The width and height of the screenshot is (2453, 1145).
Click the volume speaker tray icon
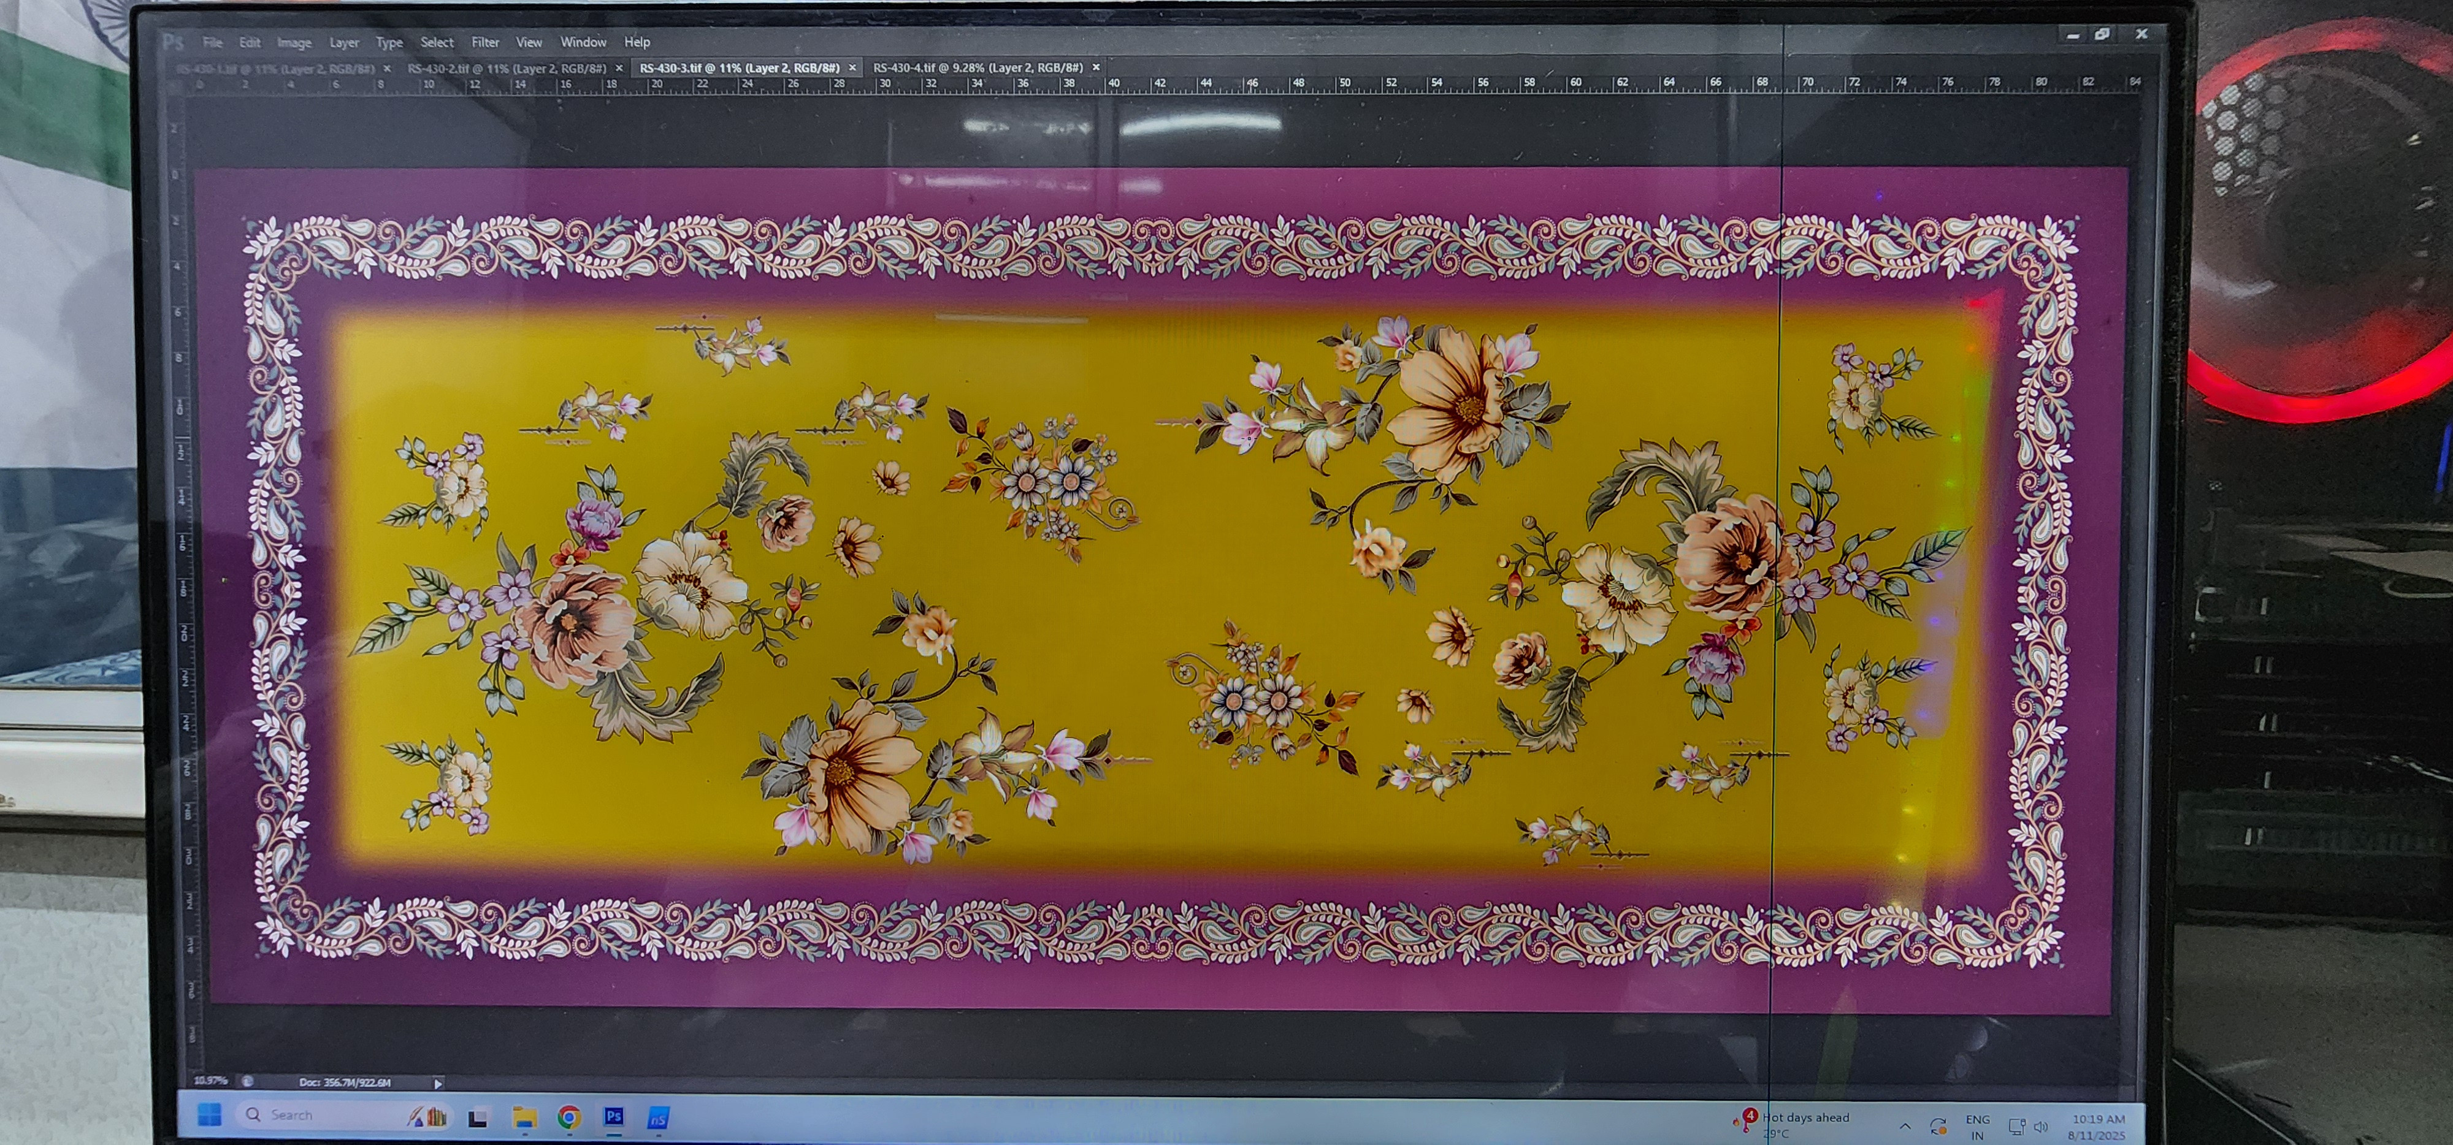pyautogui.click(x=2041, y=1127)
